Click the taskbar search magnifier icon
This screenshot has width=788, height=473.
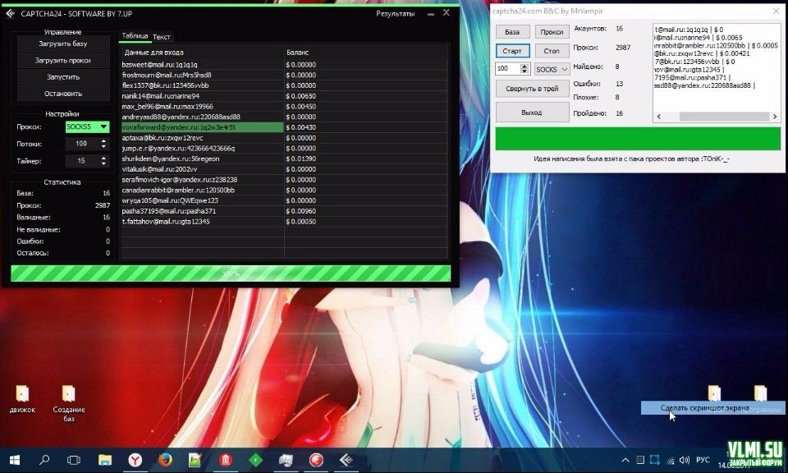(44, 460)
